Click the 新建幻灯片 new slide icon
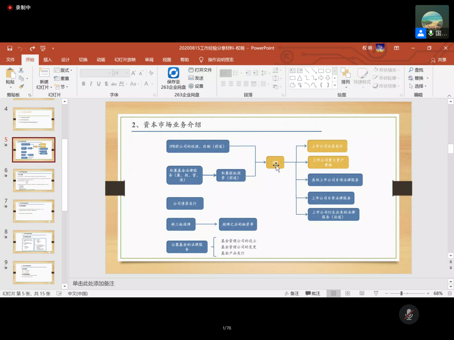 pyautogui.click(x=44, y=73)
